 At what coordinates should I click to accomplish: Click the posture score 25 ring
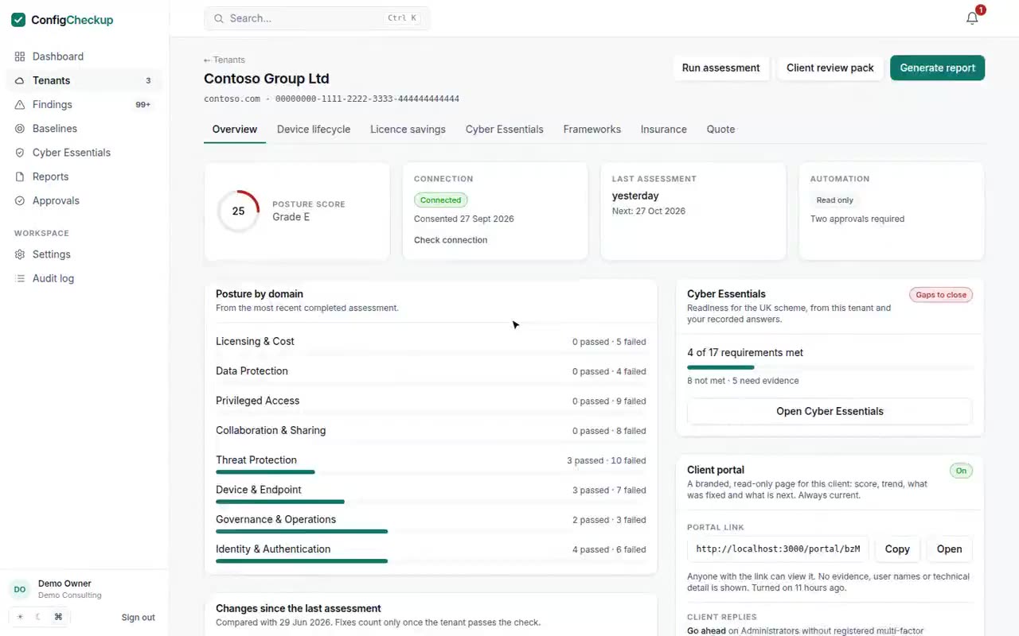click(238, 211)
